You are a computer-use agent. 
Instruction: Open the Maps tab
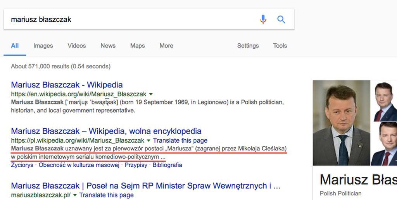click(137, 46)
